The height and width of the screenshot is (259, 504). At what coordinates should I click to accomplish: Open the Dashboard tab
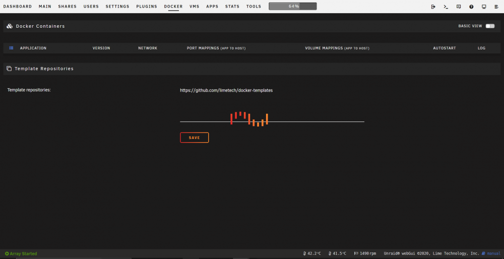coord(18,7)
